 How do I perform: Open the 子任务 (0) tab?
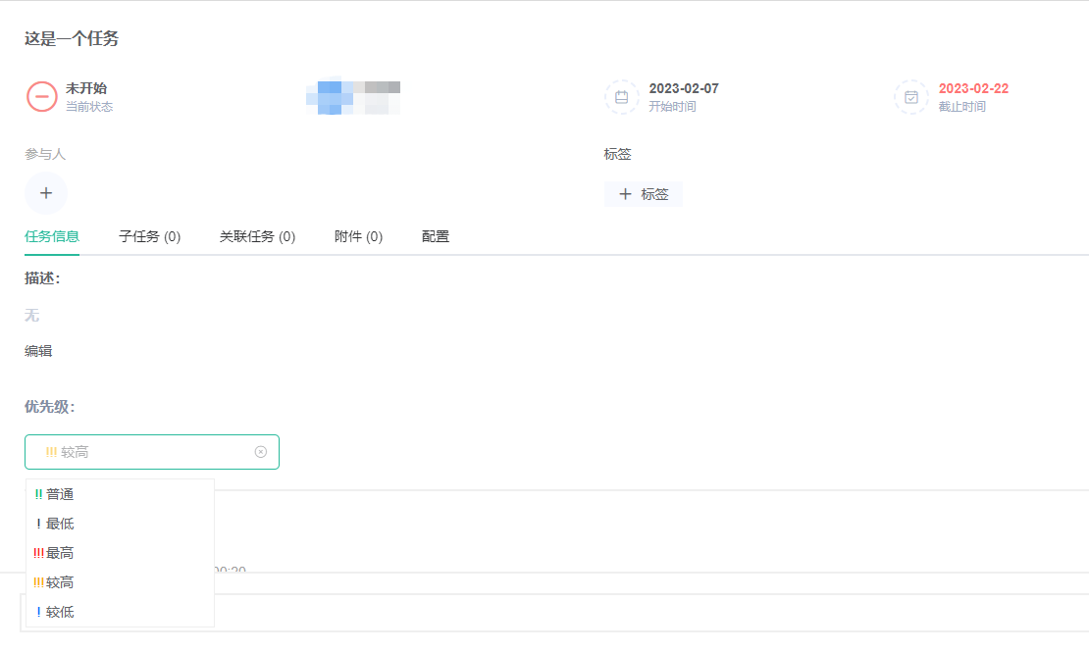(x=150, y=236)
